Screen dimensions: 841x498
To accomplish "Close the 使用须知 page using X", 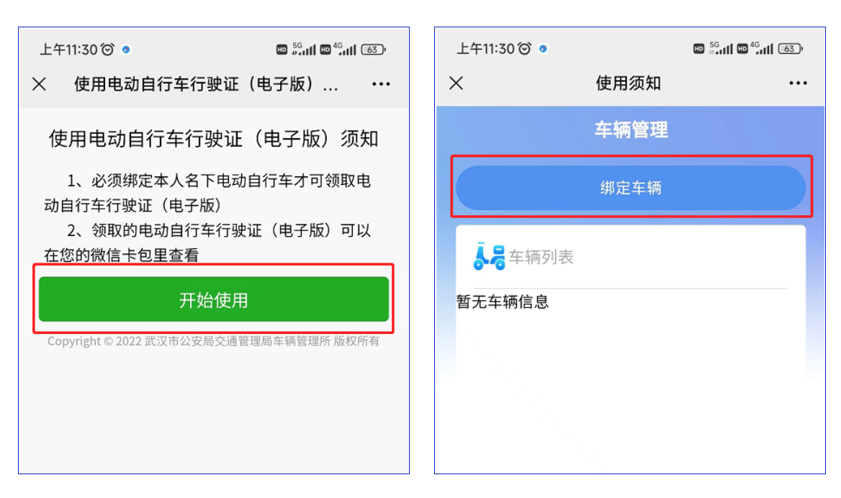I will click(x=456, y=83).
